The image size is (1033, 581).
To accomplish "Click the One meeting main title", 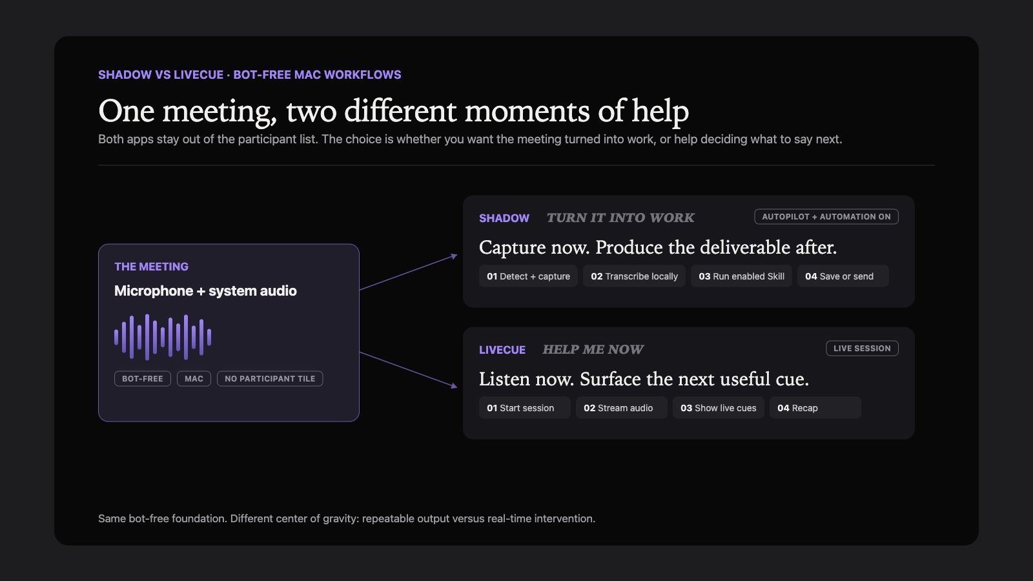I will pos(394,111).
